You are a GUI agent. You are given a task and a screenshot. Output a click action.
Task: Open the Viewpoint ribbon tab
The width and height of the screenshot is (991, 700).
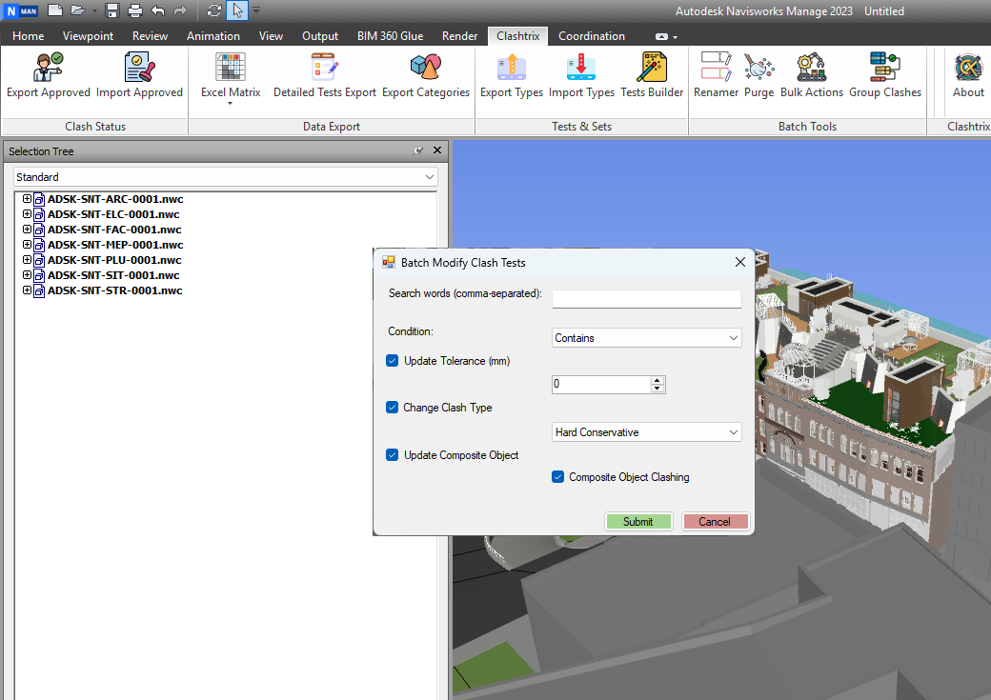(88, 36)
